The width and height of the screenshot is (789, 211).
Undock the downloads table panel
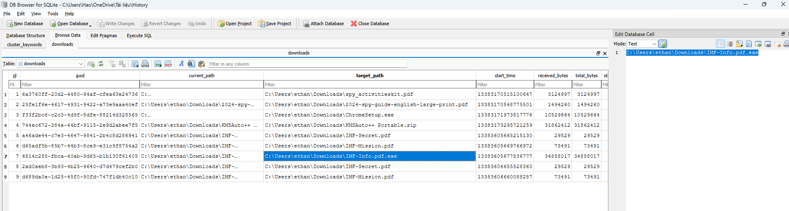point(598,53)
